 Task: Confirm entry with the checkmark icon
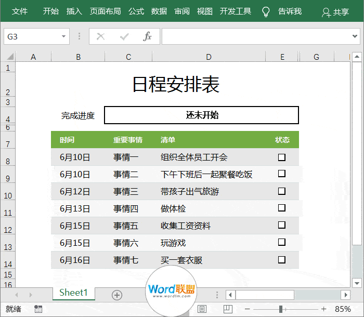coord(124,36)
